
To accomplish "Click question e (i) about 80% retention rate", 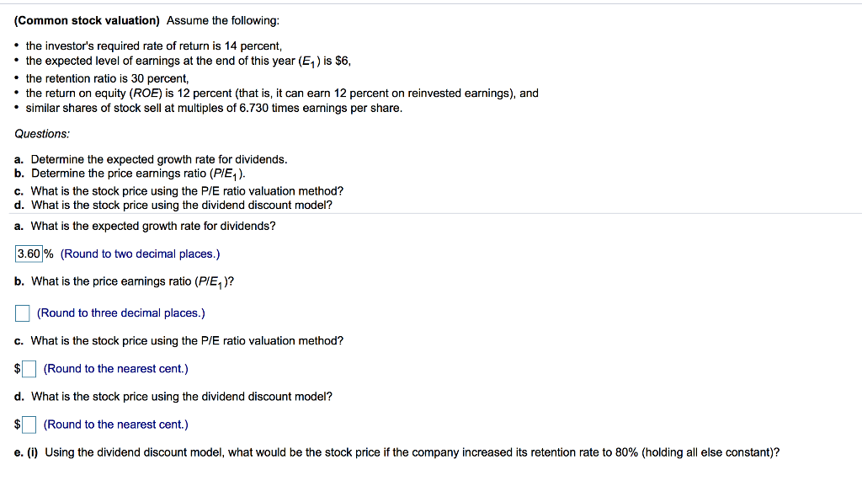I will pos(397,452).
